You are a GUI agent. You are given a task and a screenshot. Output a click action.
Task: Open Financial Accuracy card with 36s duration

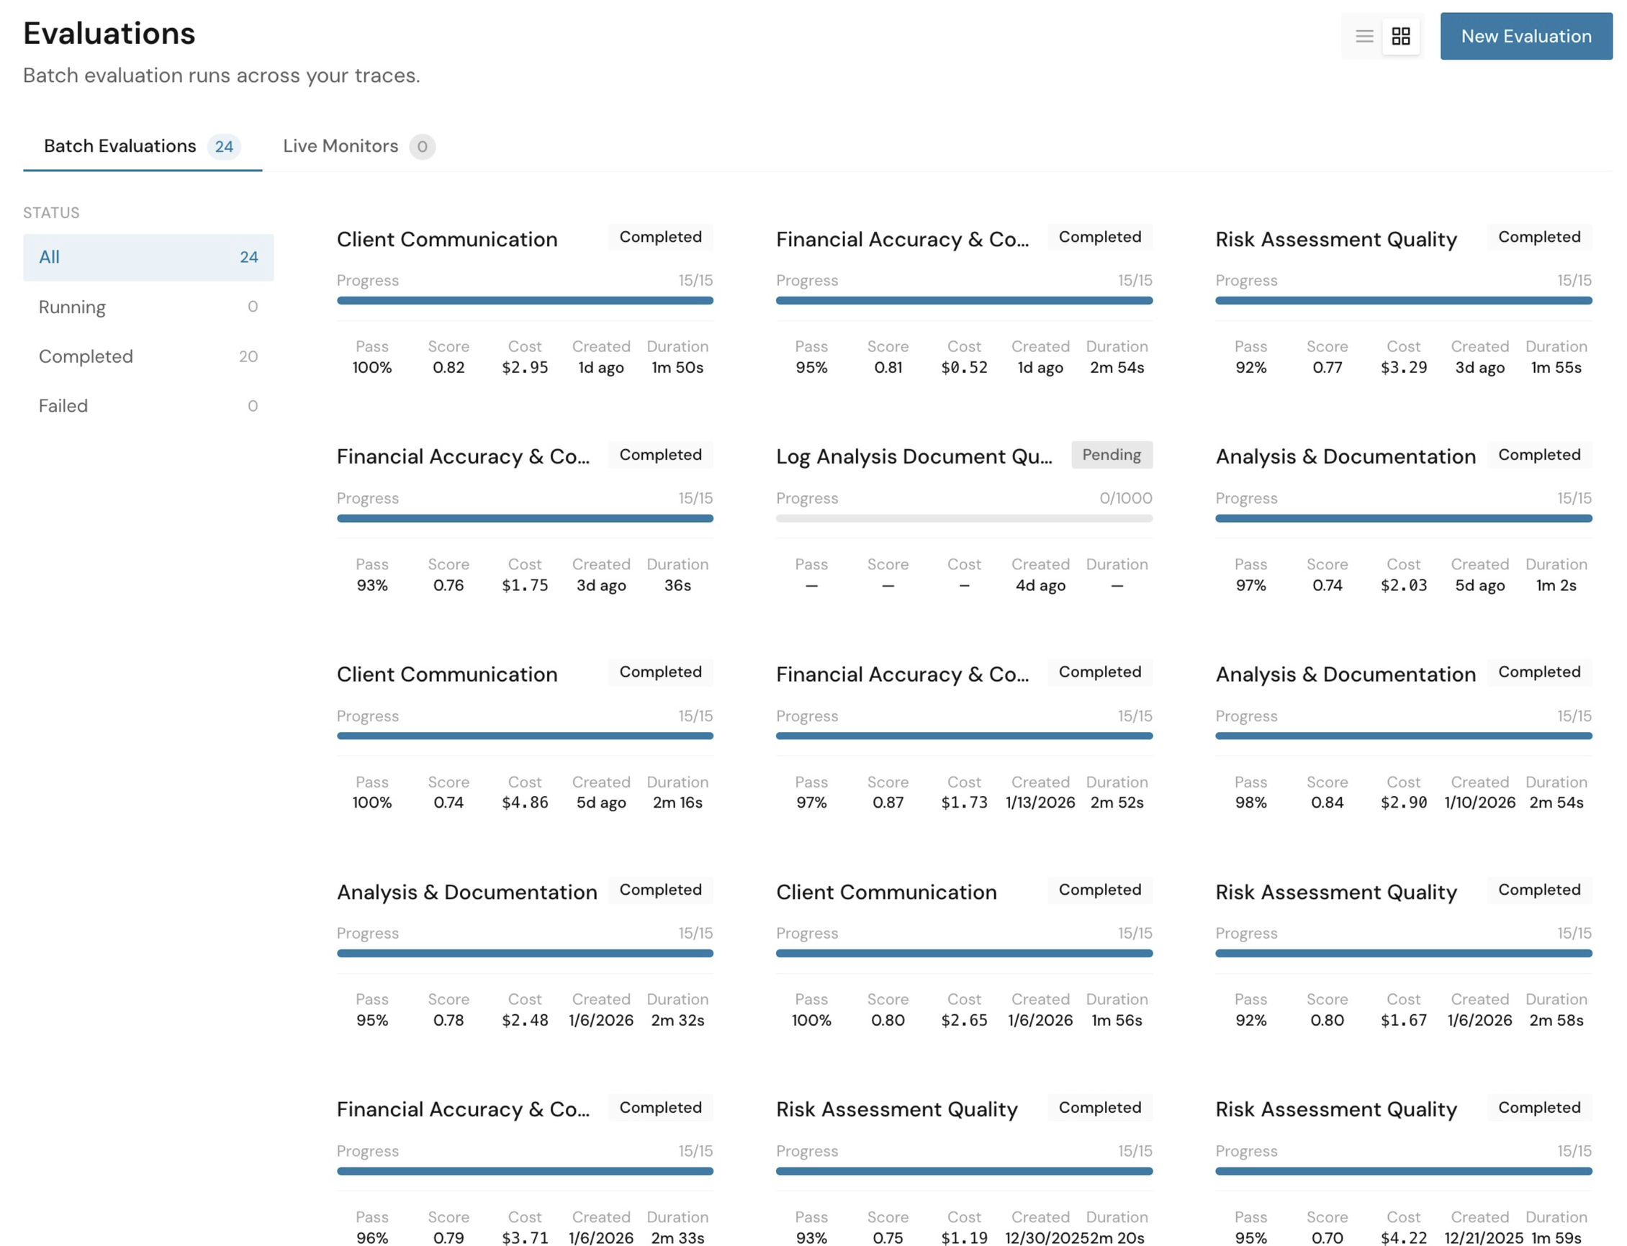click(x=463, y=457)
